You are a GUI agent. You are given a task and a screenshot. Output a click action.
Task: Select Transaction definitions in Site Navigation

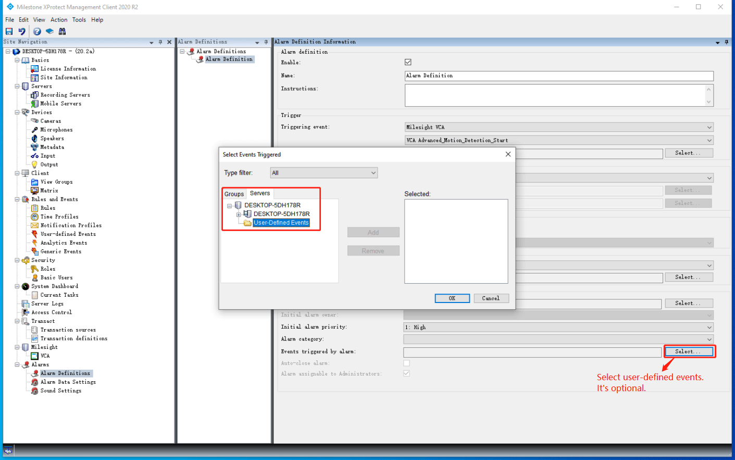[74, 338]
